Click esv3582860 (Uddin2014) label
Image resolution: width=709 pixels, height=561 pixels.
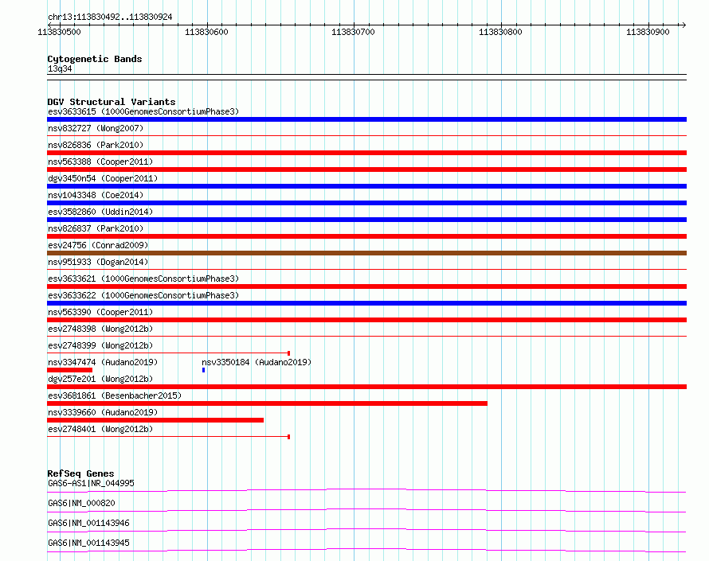[100, 212]
